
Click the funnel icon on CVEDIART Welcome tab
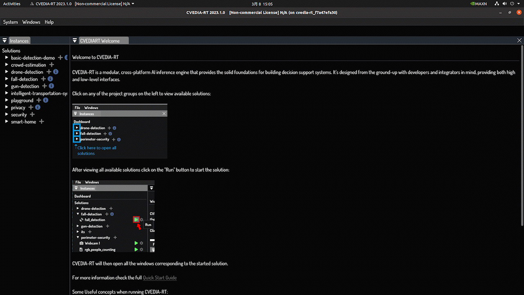coord(75,40)
